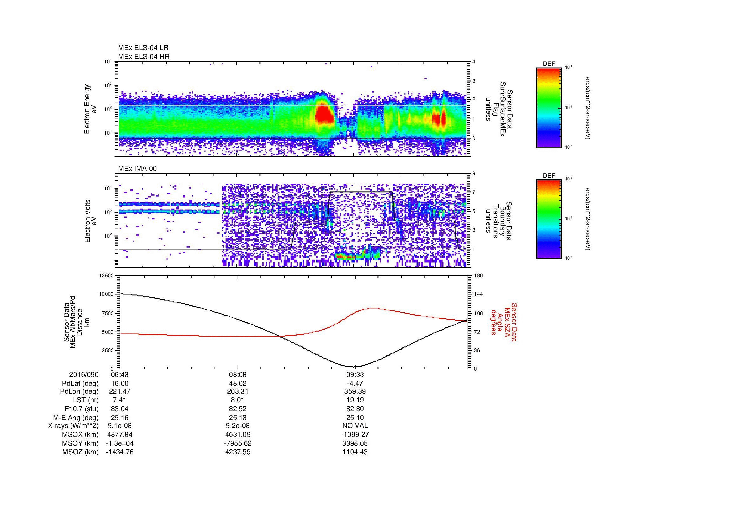
Task: Click the red 'MEx SZA Angle degrees' axis label
Action: coord(504,322)
